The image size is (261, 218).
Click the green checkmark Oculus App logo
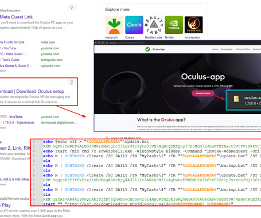[147, 49]
